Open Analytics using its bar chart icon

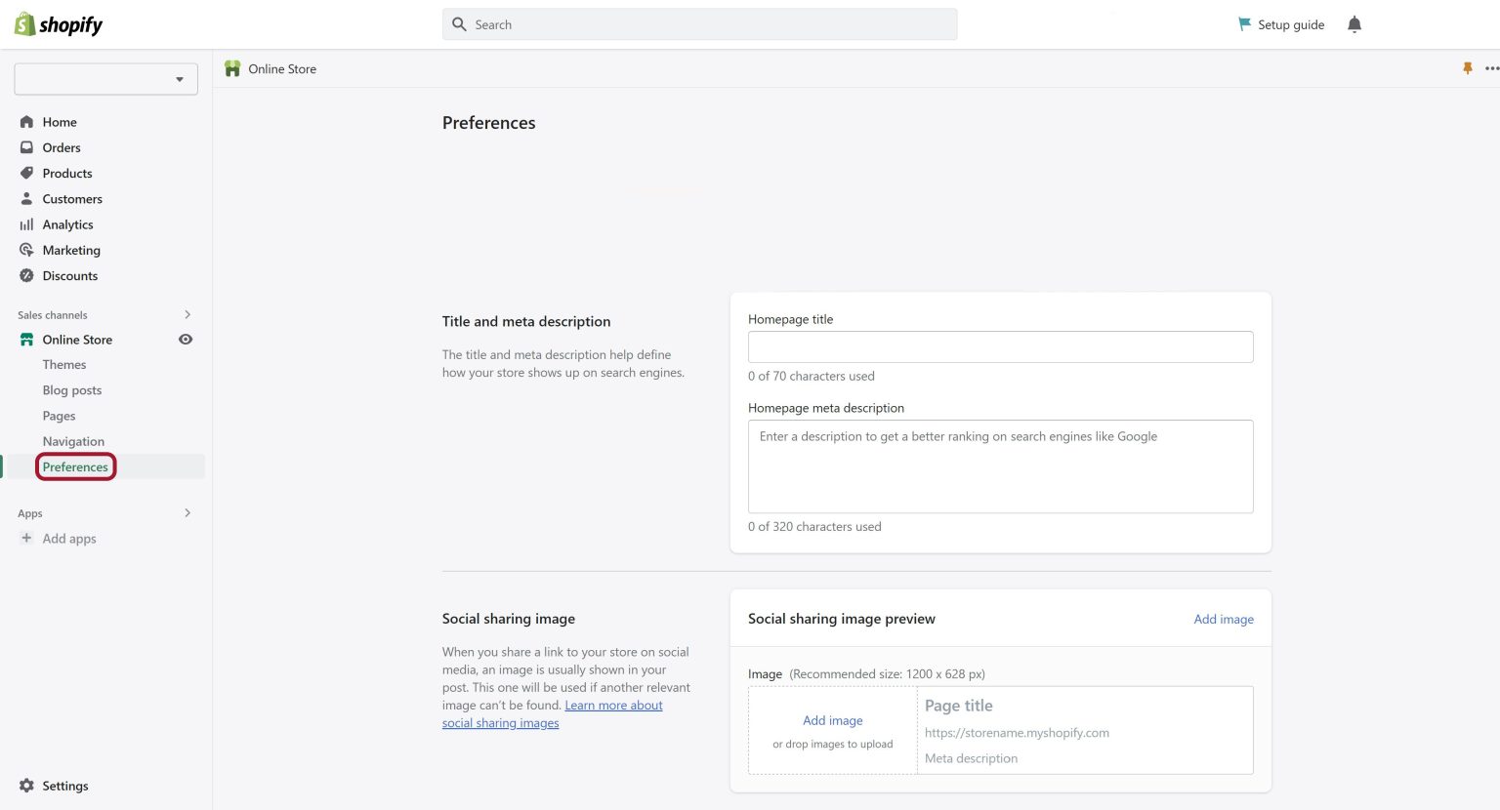tap(26, 224)
